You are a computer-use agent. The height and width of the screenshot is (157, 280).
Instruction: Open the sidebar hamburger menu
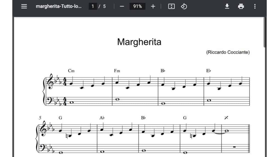coord(24,6)
